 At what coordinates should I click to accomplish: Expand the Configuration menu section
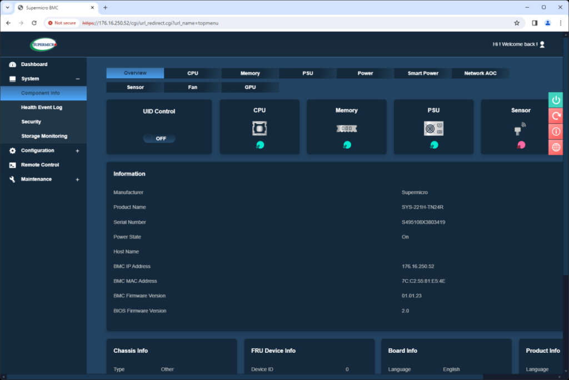click(x=77, y=151)
